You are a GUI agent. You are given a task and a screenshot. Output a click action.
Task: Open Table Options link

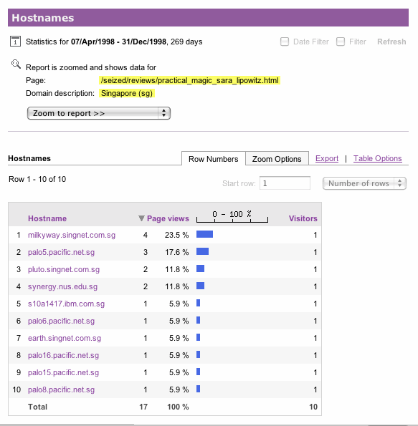coord(377,158)
